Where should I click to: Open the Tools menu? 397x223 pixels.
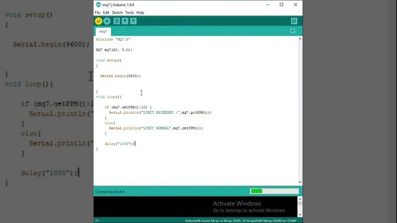130,12
